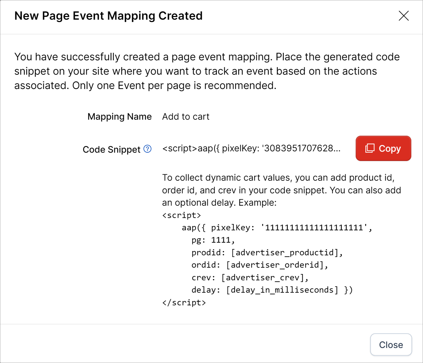
Task: Click the ordid advertiser_orderid line
Action: pyautogui.click(x=260, y=265)
